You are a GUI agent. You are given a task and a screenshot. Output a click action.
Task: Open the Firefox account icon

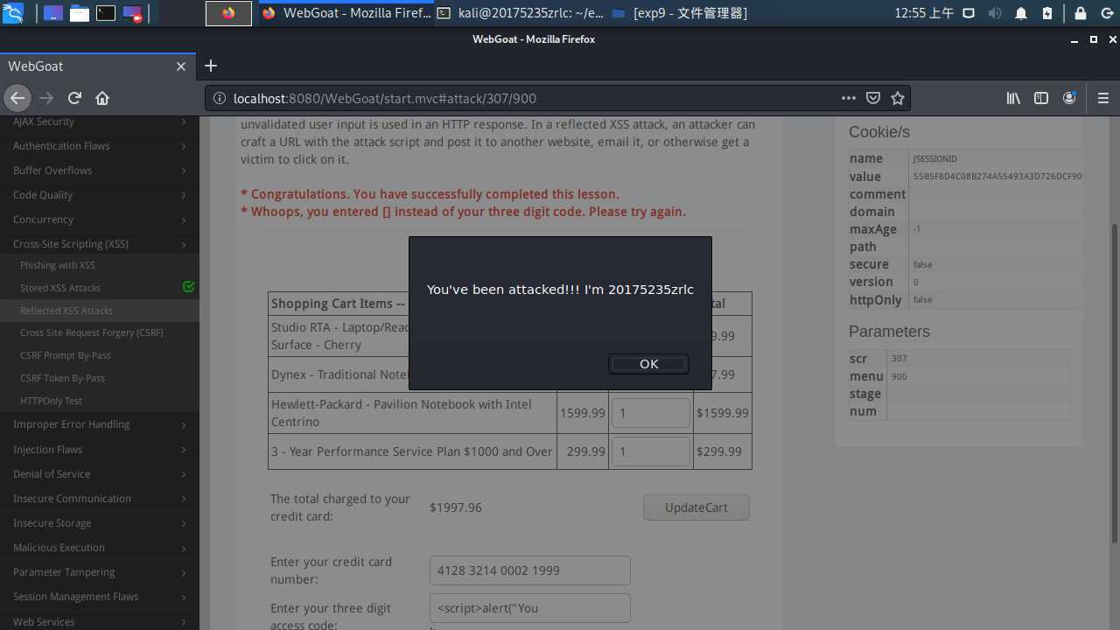1069,98
